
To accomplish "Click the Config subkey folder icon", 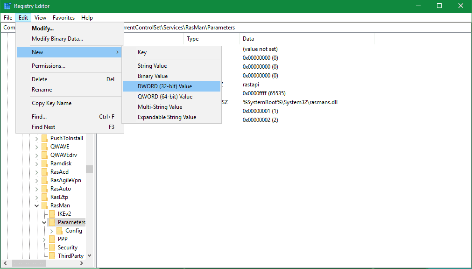I will coord(59,231).
